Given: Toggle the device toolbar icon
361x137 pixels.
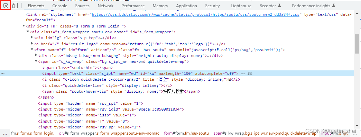Looking at the screenshot, I should (x=15, y=6).
